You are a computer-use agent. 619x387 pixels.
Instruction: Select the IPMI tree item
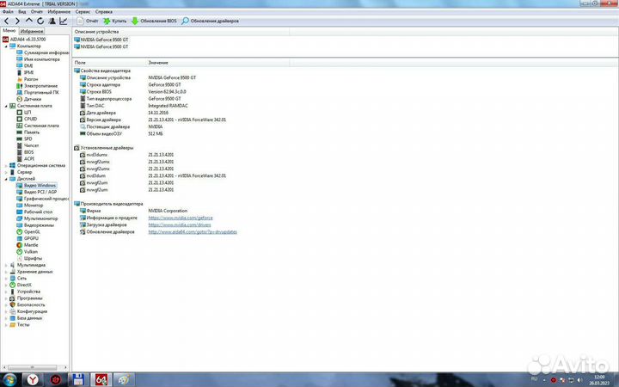click(x=25, y=72)
